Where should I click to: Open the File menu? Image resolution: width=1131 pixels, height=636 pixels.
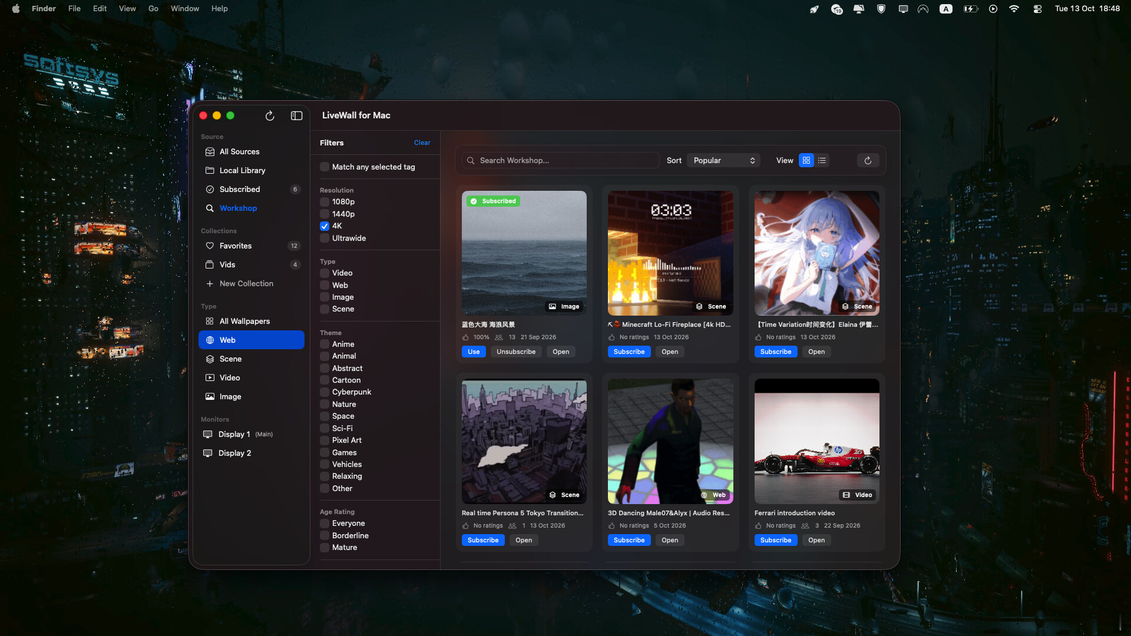74,9
